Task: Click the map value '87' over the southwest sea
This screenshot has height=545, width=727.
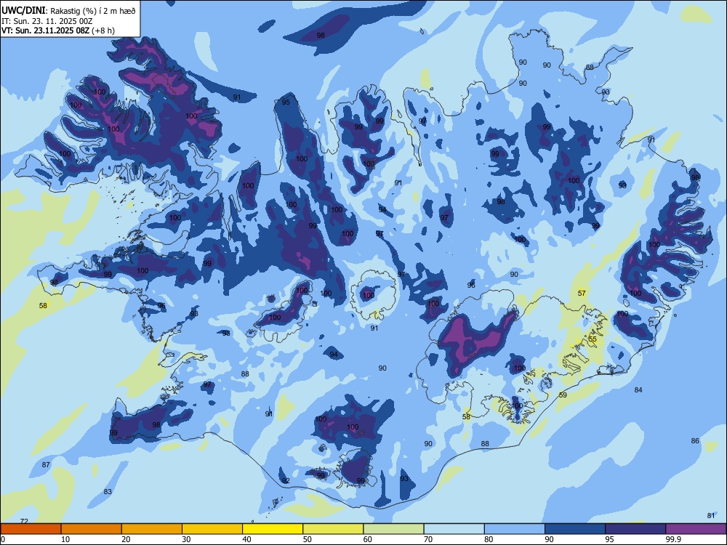Action: (x=46, y=465)
